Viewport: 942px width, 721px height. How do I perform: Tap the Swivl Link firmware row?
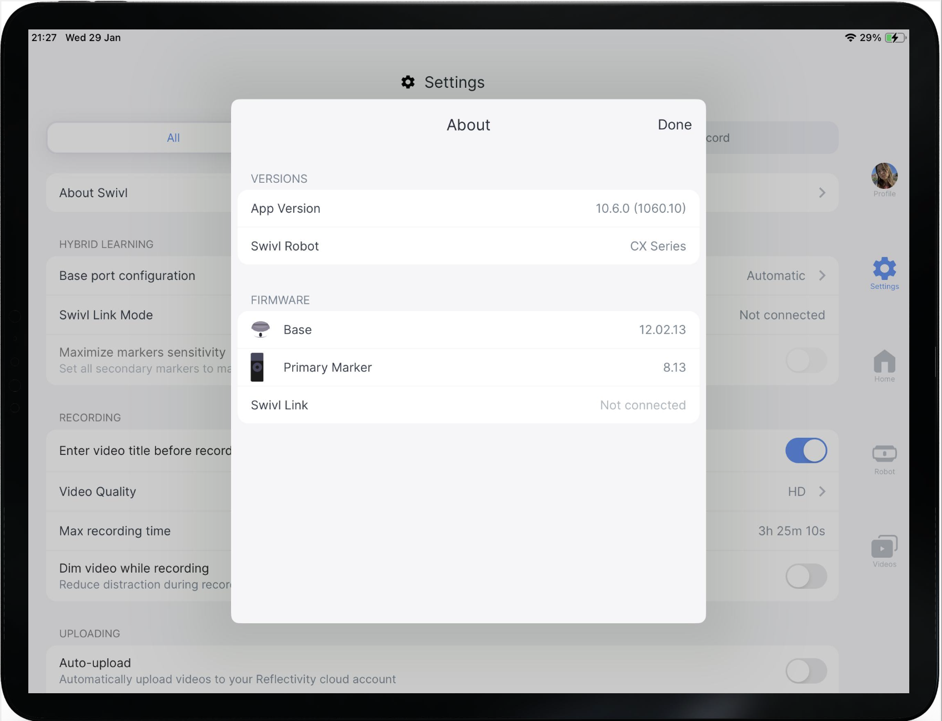click(468, 405)
